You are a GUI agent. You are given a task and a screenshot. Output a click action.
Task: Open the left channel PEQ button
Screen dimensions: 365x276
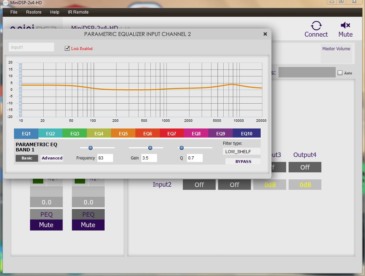pyautogui.click(x=46, y=214)
